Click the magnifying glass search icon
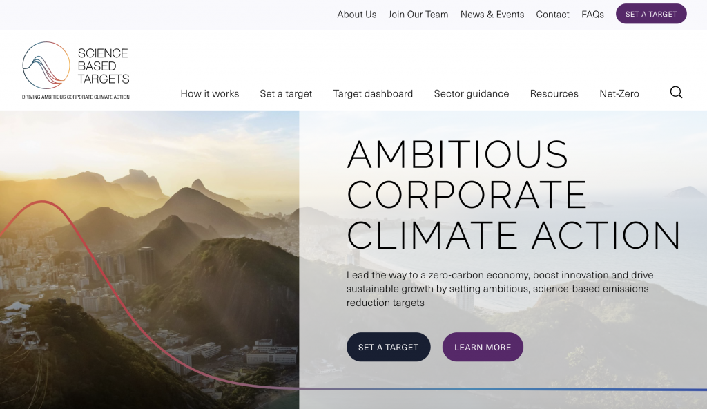 click(676, 93)
